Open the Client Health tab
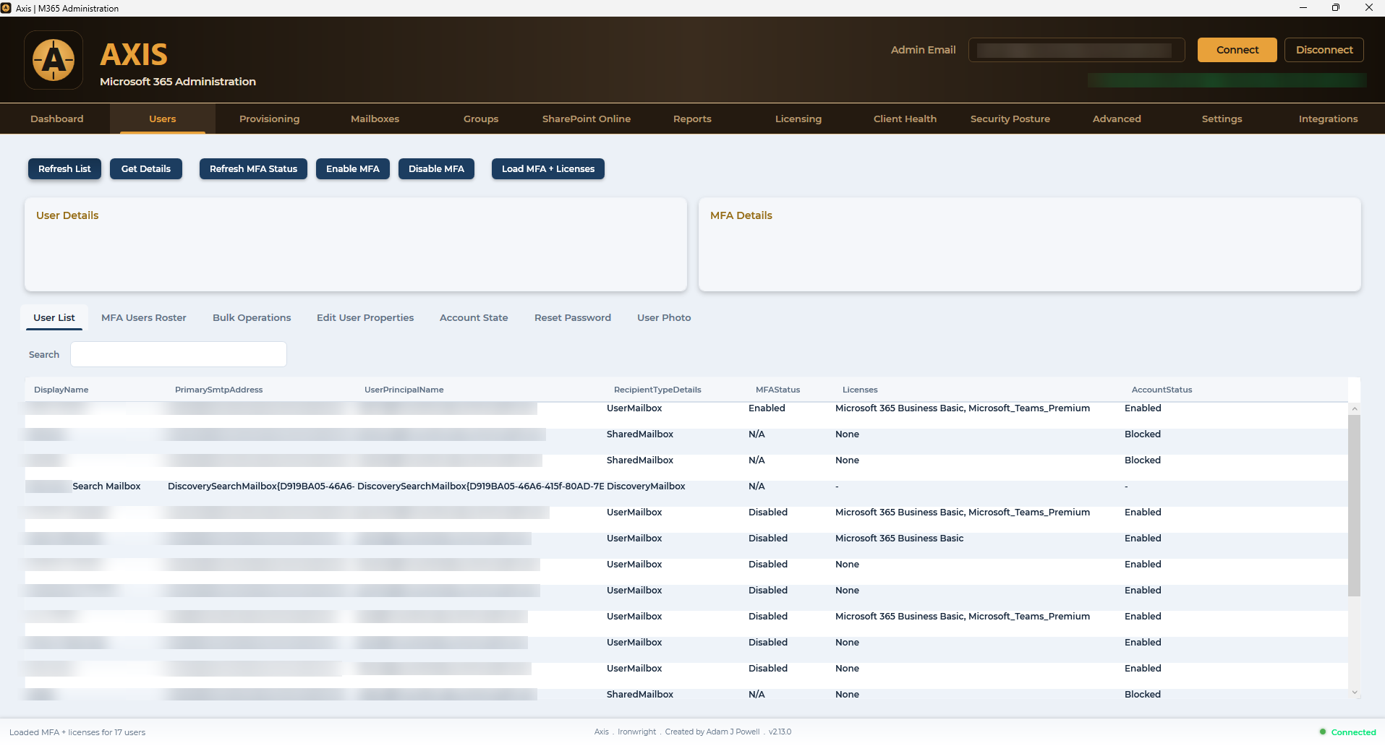 pos(905,119)
